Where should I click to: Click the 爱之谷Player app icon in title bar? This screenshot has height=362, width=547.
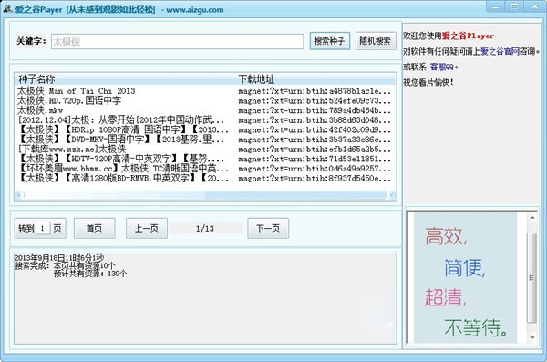coord(7,9)
